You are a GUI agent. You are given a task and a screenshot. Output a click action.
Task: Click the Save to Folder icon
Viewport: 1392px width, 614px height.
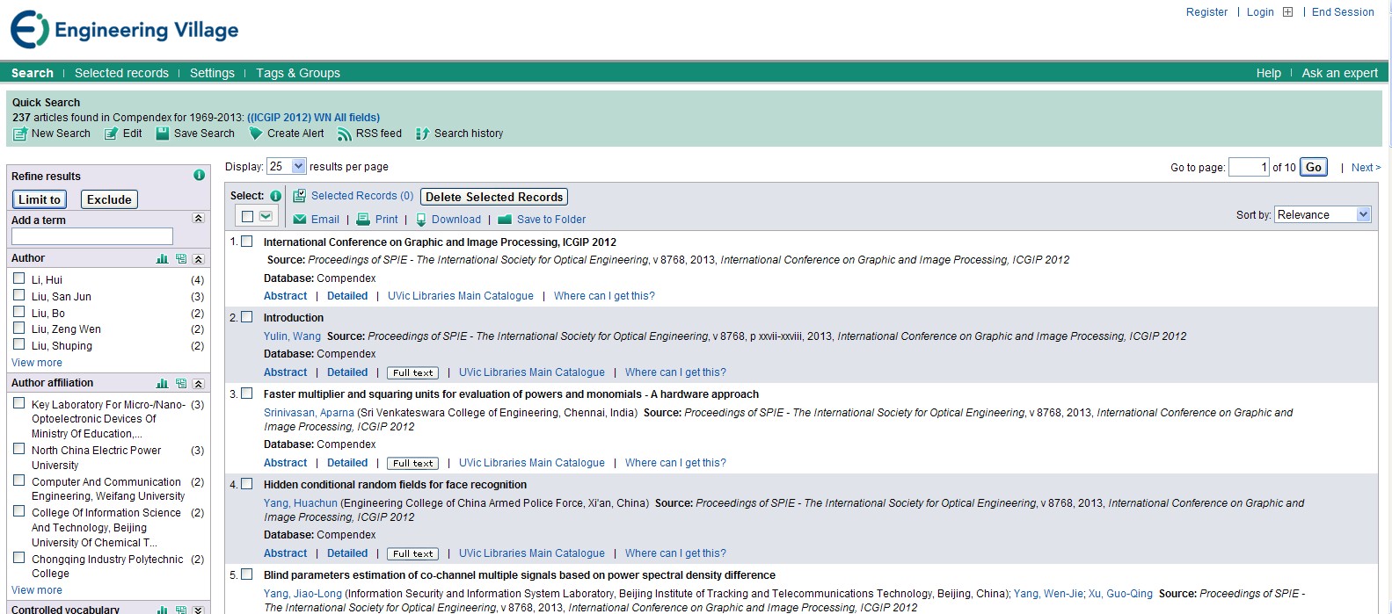(x=505, y=220)
